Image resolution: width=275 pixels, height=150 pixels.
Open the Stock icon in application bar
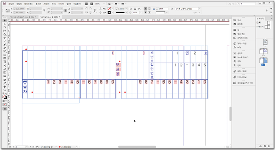tap(92, 4)
